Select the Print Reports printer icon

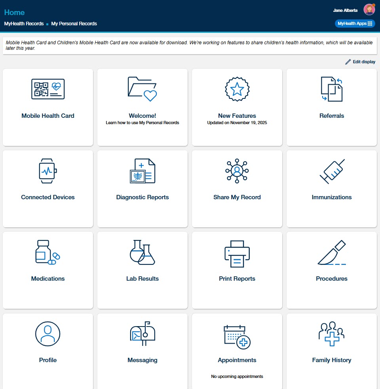(237, 253)
